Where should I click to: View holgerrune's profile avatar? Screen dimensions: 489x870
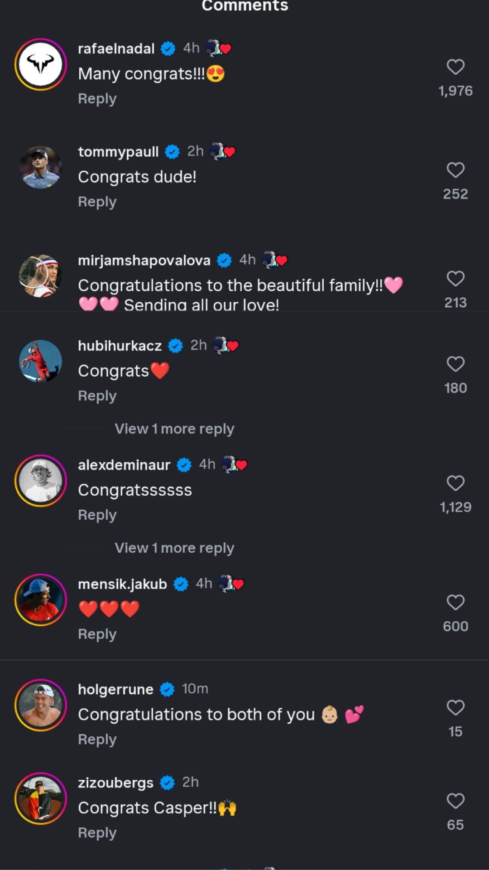(41, 705)
